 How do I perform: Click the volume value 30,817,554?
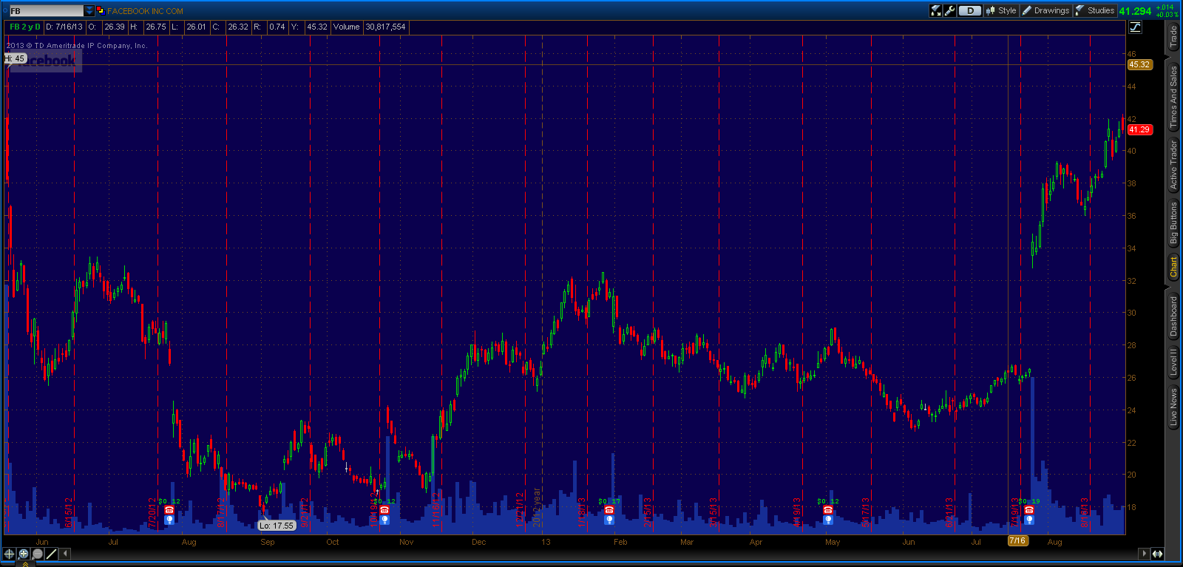[x=385, y=27]
